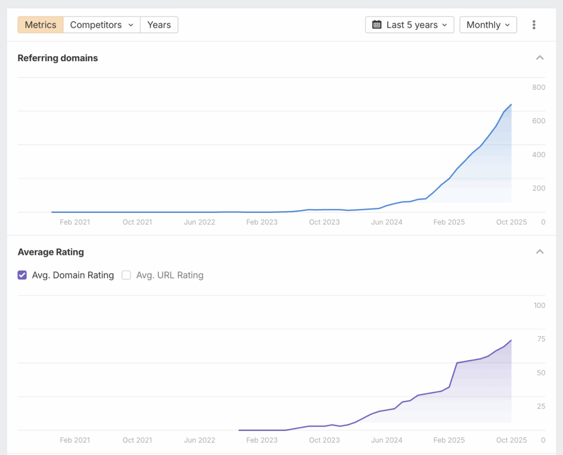Collapse the Average Rating section chevron
The image size is (563, 455).
pos(539,252)
